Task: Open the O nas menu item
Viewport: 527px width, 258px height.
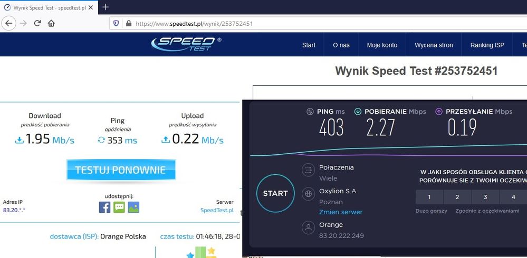Action: (x=341, y=45)
